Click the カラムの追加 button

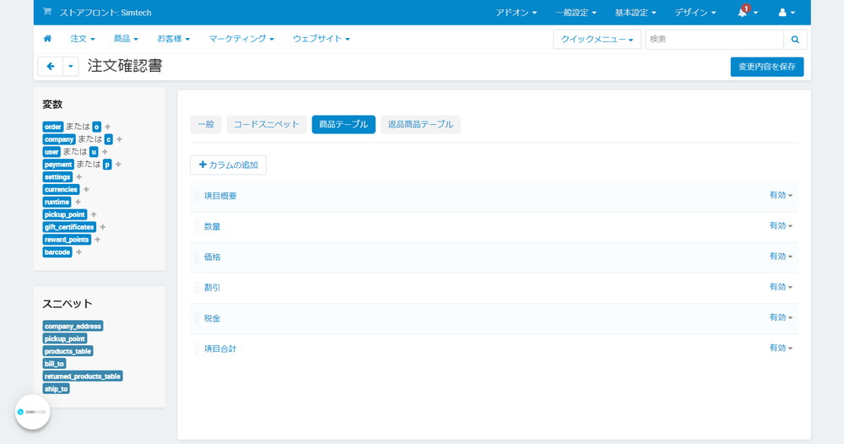(228, 165)
